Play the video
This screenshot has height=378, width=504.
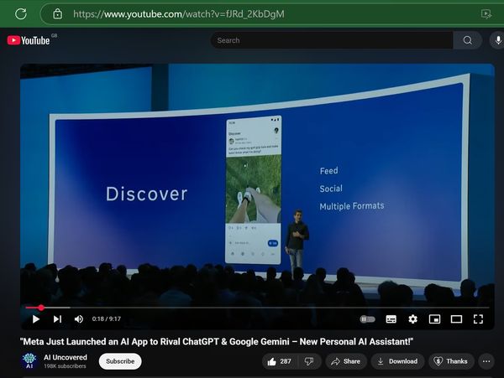tap(36, 319)
